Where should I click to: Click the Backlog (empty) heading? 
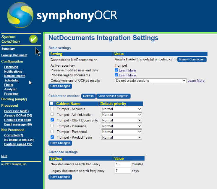coord(14,99)
